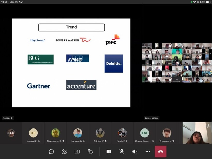The image size is (212, 159).
Task: Tap the self-view video thumbnail
Action: [x=197, y=133]
